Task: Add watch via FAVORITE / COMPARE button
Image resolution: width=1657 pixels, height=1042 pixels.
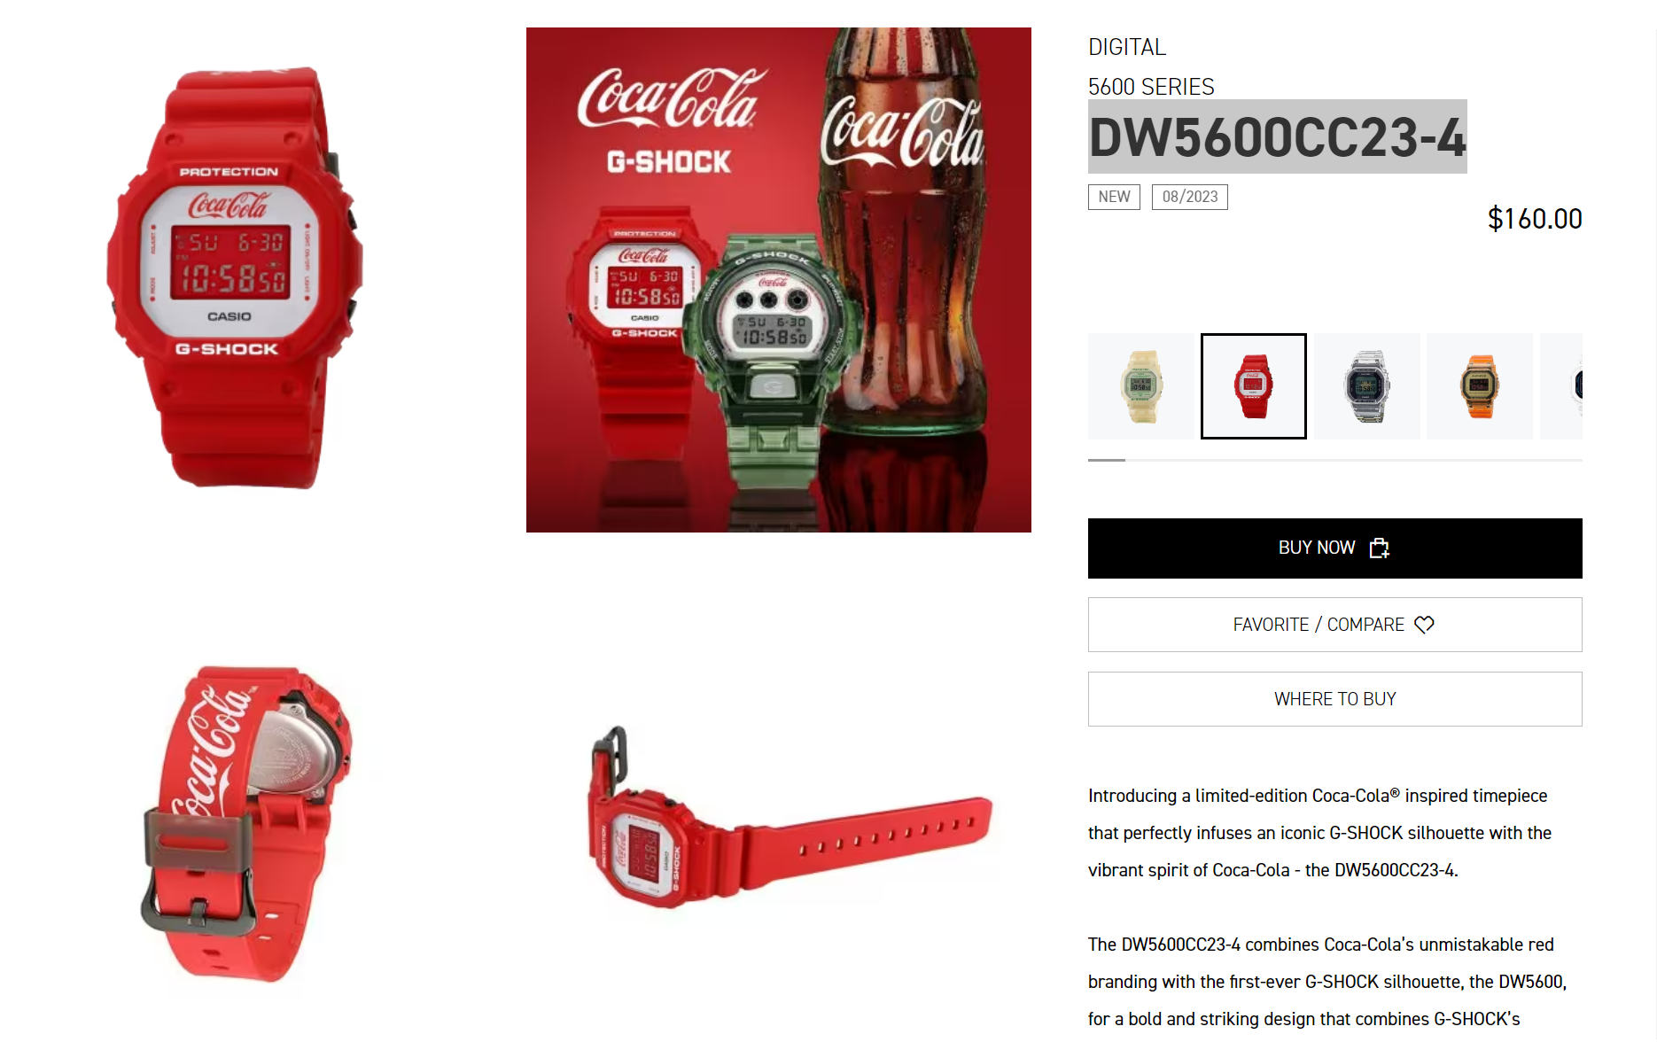Action: 1334,625
